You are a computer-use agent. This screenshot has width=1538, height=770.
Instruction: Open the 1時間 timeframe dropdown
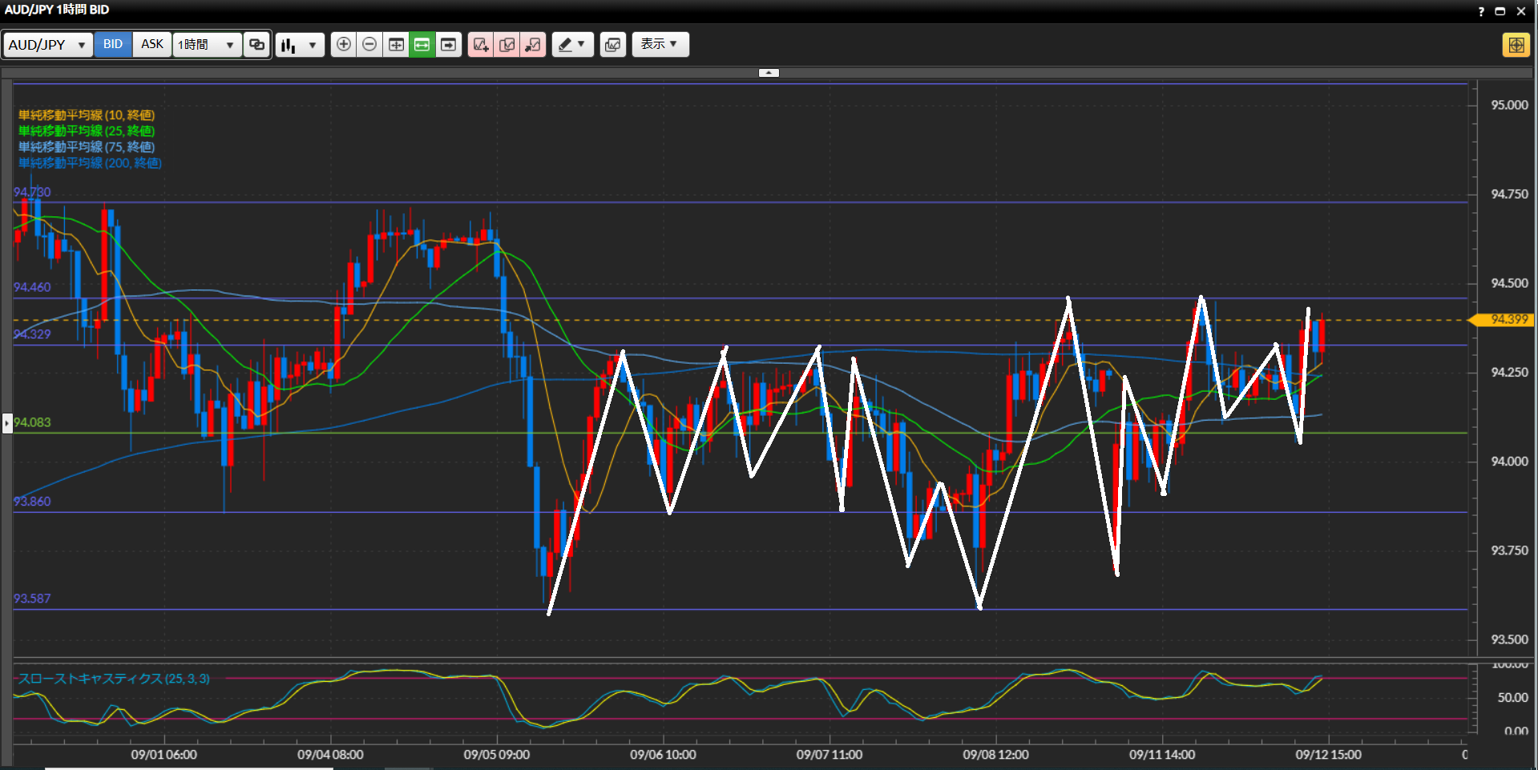click(206, 45)
